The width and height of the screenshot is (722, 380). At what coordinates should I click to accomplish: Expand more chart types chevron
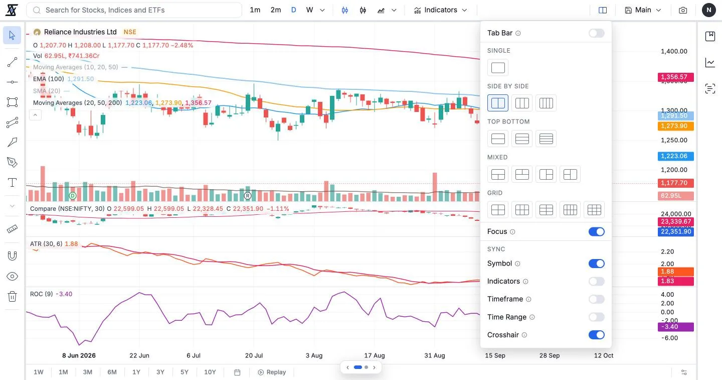[394, 10]
